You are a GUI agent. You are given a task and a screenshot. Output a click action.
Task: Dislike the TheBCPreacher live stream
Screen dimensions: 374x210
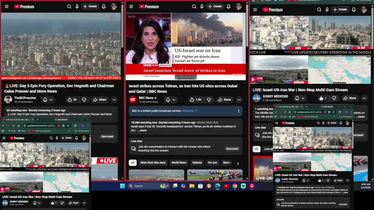(x=84, y=100)
